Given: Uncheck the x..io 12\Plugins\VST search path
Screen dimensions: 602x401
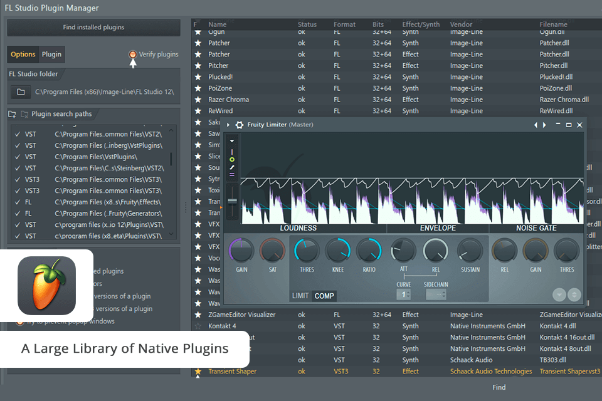Looking at the screenshot, I should click(18, 225).
